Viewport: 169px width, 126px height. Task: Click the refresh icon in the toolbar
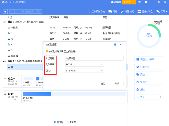pyautogui.click(x=5, y=12)
